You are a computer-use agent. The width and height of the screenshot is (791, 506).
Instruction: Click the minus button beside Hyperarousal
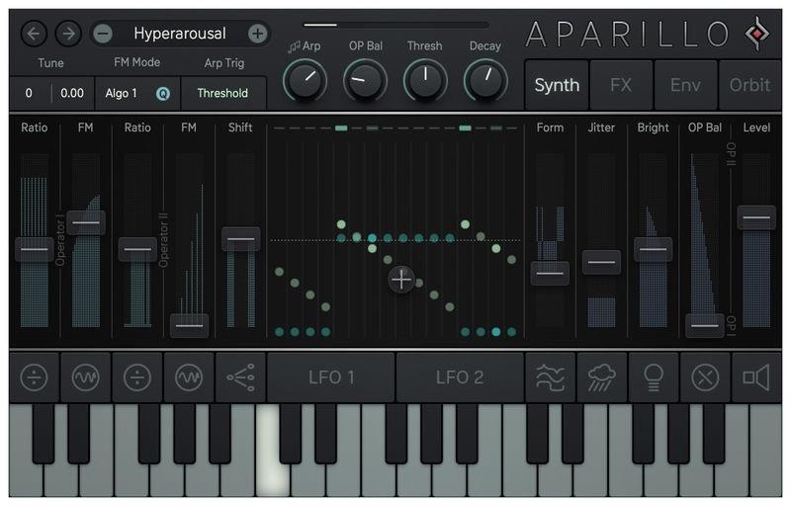103,35
